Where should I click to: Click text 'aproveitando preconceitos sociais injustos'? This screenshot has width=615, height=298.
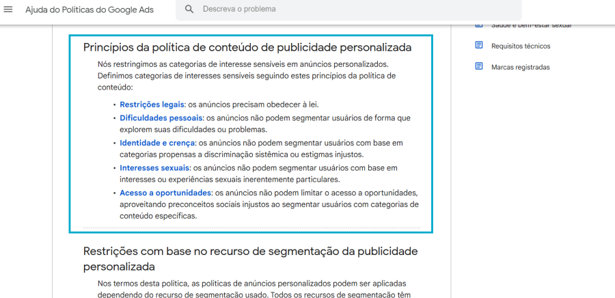point(197,204)
